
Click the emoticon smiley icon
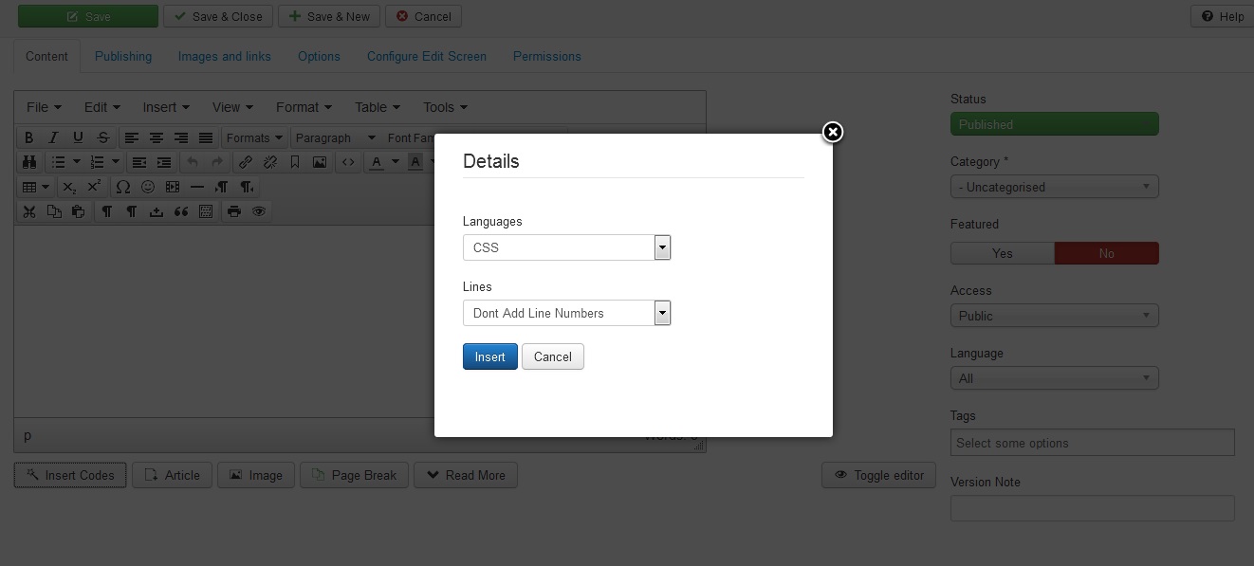pyautogui.click(x=147, y=187)
